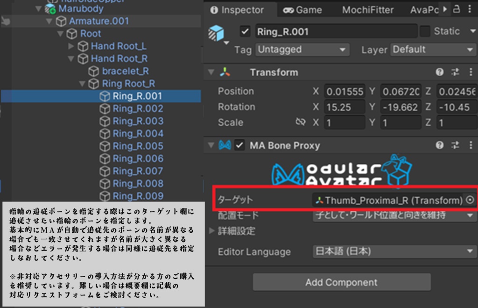Viewport: 478px width, 308px height.
Task: Open the MochiFitter tab
Action: click(368, 10)
